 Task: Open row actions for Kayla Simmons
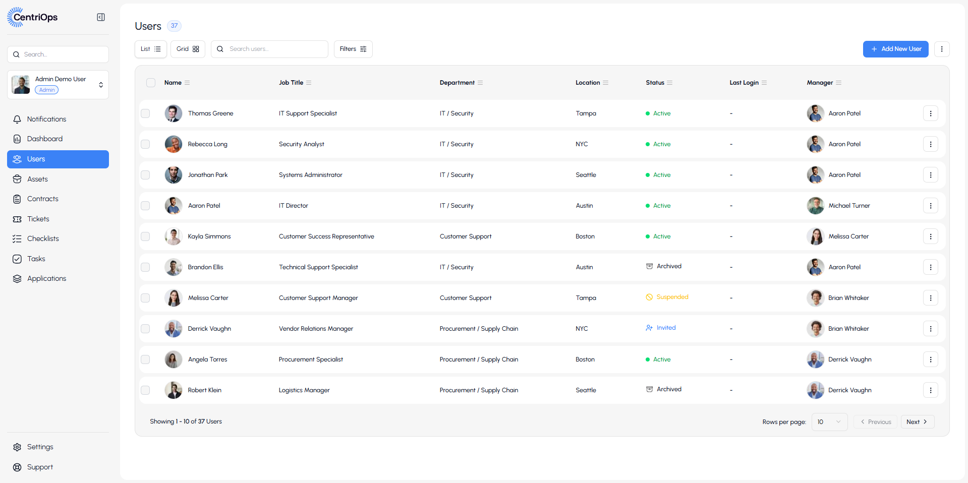click(931, 236)
